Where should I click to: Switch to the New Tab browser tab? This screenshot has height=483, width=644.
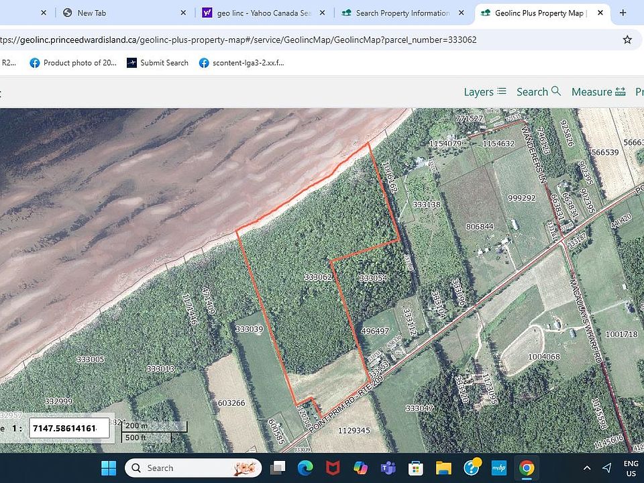121,13
